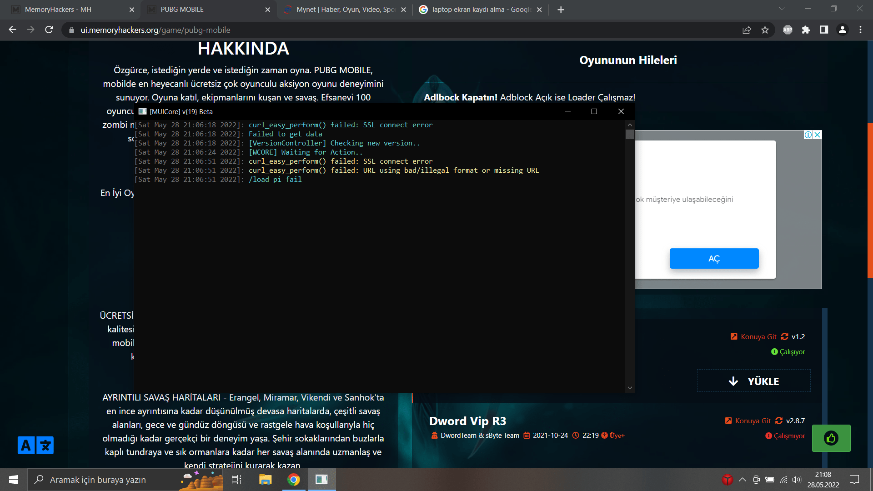Screen dimensions: 873x491
Task: Click the share page icon in address bar
Action: (747, 30)
